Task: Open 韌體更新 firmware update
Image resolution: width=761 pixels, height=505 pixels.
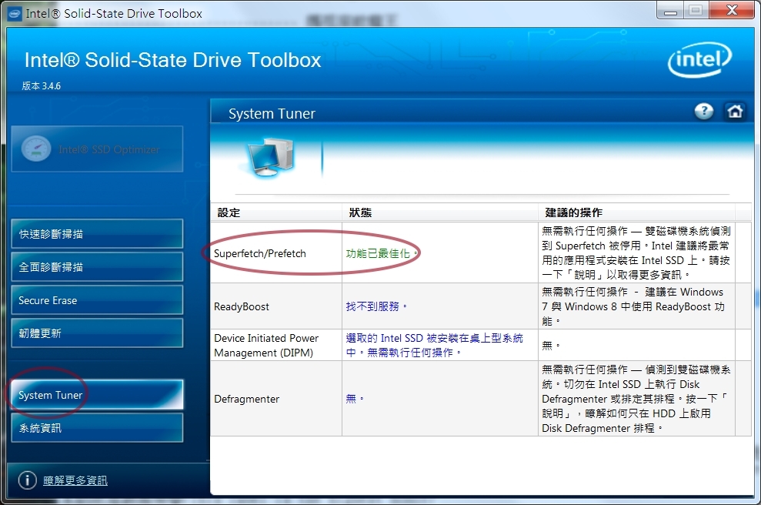Action: [x=97, y=333]
